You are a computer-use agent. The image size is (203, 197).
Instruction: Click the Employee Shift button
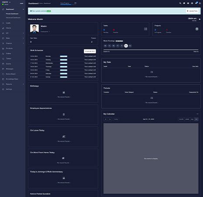(90, 51)
